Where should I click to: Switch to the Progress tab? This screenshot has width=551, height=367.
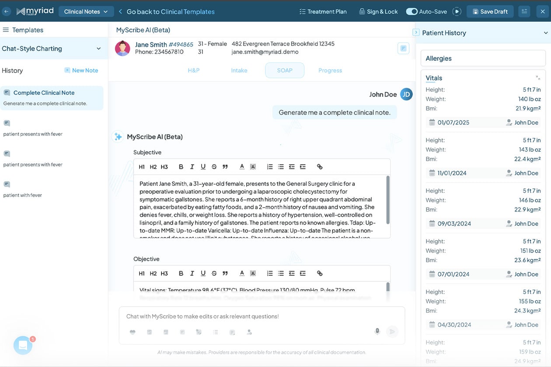[330, 70]
